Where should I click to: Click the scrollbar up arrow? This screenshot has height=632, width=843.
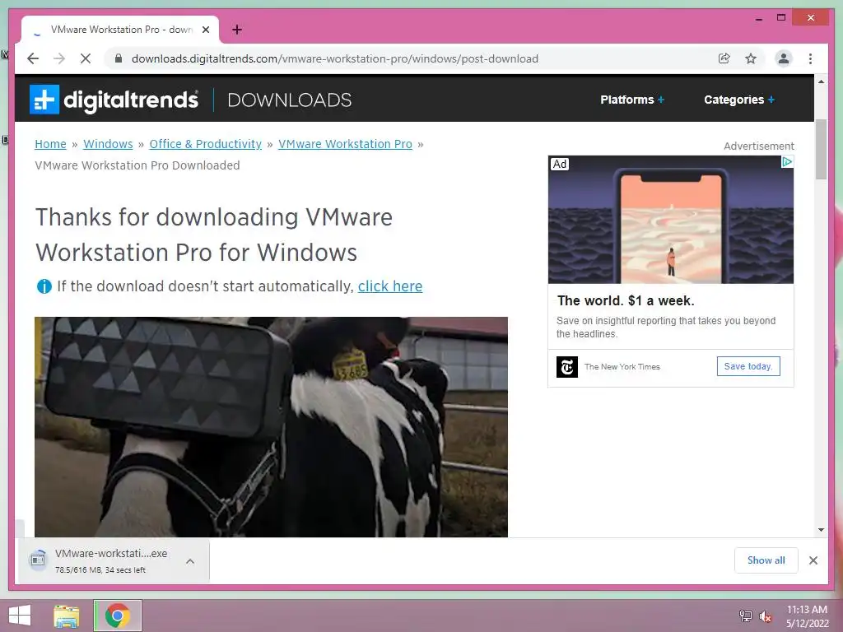click(821, 81)
